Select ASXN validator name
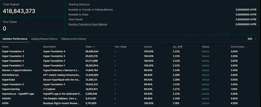Viewport: 261px width, 107px height. (x=5, y=103)
